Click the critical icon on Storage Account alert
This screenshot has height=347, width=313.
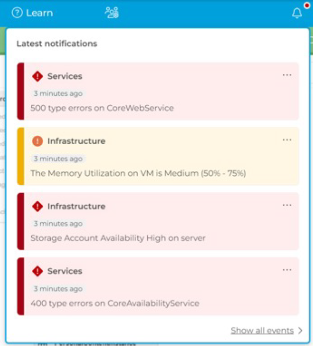pos(37,206)
